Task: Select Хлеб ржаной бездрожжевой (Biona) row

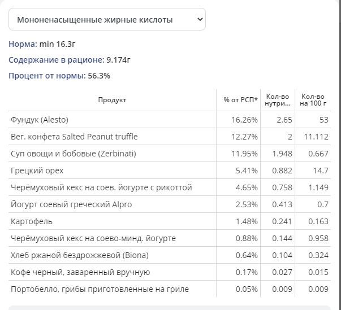Action: [x=170, y=255]
